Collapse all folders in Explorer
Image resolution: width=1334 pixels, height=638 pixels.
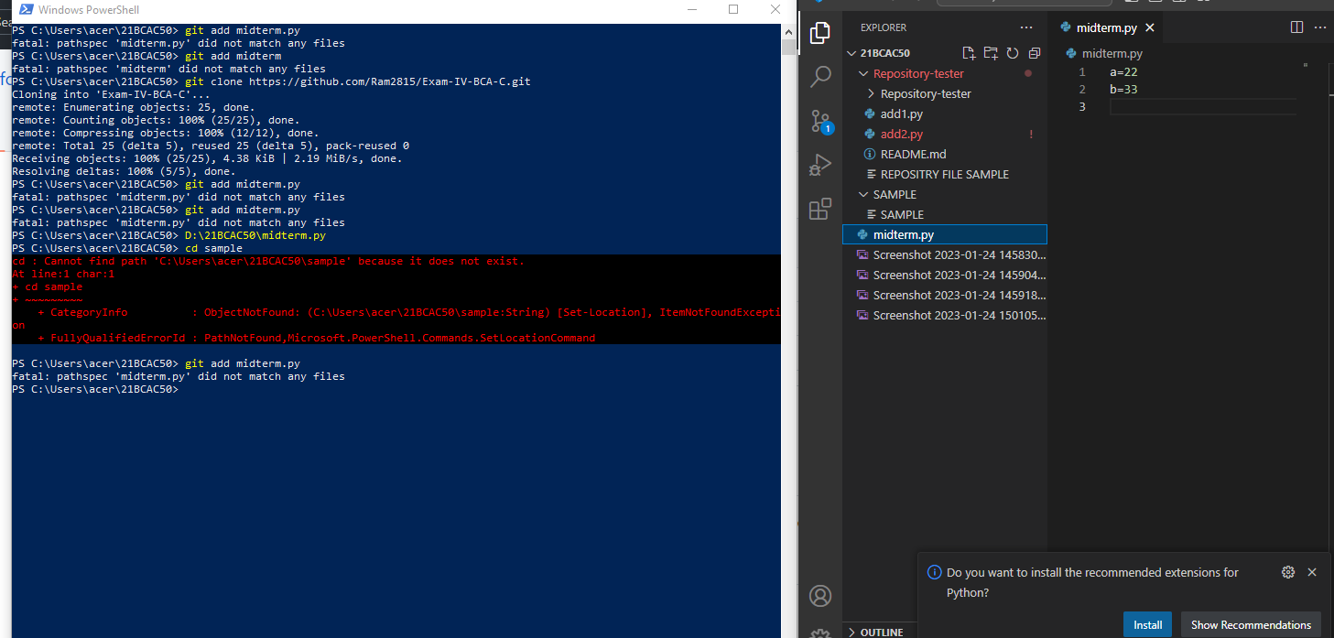(x=1035, y=53)
